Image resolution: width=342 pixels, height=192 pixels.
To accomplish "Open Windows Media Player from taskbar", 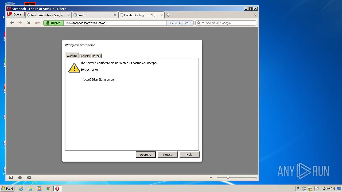I will (39, 189).
